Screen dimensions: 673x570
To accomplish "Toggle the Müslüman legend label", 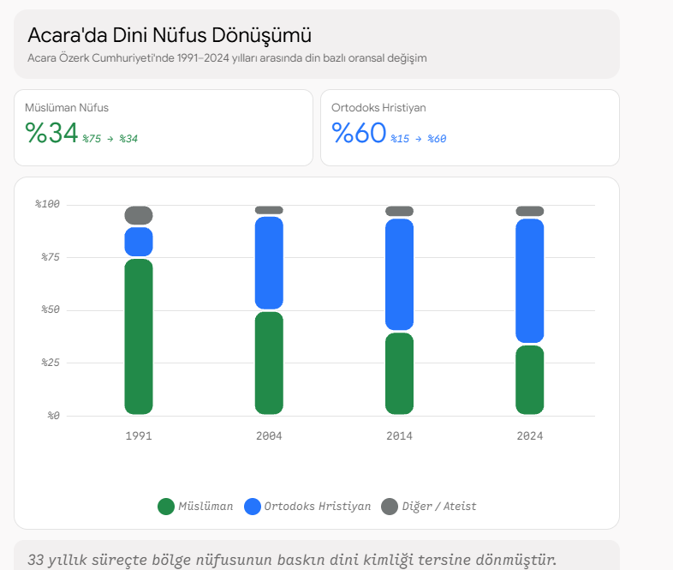I will [205, 507].
